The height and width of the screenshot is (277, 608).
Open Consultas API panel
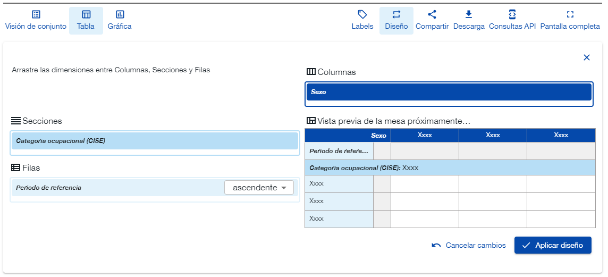[x=512, y=21]
